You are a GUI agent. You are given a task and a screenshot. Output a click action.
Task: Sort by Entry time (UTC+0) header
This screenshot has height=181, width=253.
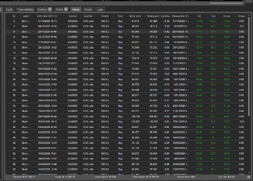pyautogui.click(x=47, y=16)
